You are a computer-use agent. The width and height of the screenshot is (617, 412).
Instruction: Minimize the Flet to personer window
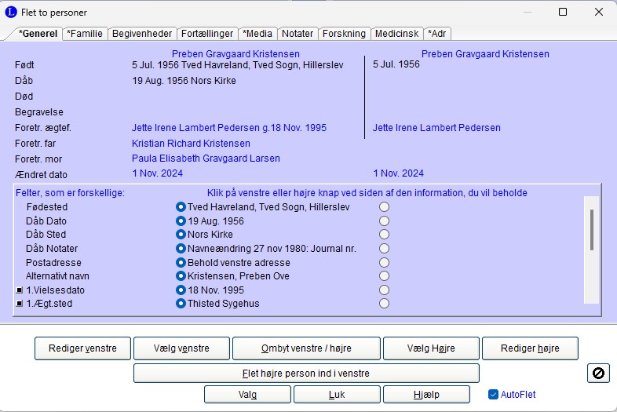(526, 12)
